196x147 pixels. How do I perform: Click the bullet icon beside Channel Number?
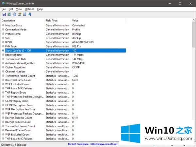pos(3,71)
